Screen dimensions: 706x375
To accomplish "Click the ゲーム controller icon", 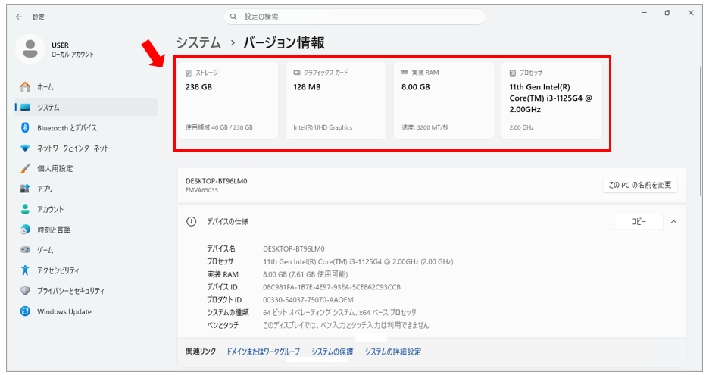I will [x=25, y=250].
